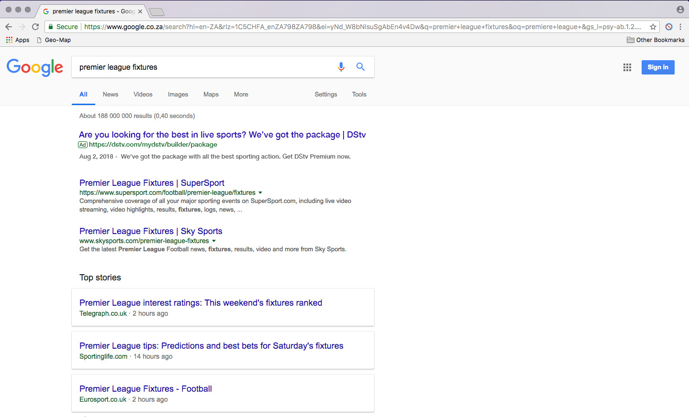Viewport: 689px width, 417px height.
Task: Open the search Tools options
Action: [x=359, y=95]
